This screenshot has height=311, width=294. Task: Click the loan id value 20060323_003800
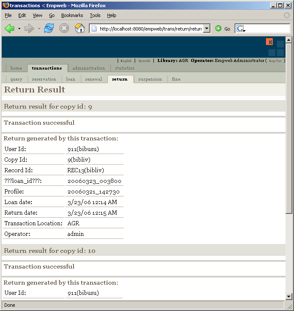(94, 181)
